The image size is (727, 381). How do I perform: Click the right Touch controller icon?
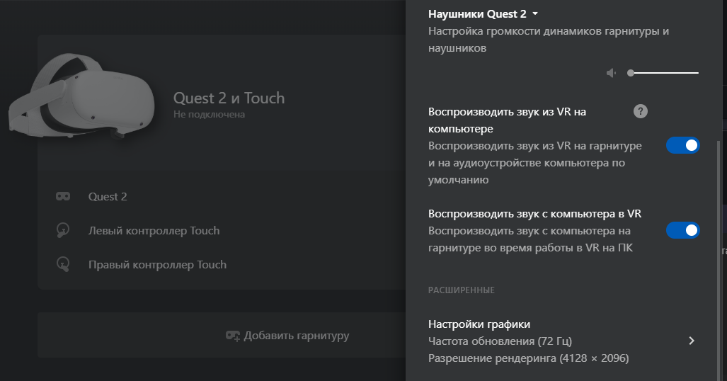(x=63, y=264)
